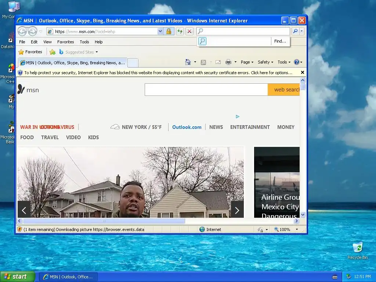Select the search provider icon in dropdown panel
Screen dimensions: 376x282
(x=202, y=41)
